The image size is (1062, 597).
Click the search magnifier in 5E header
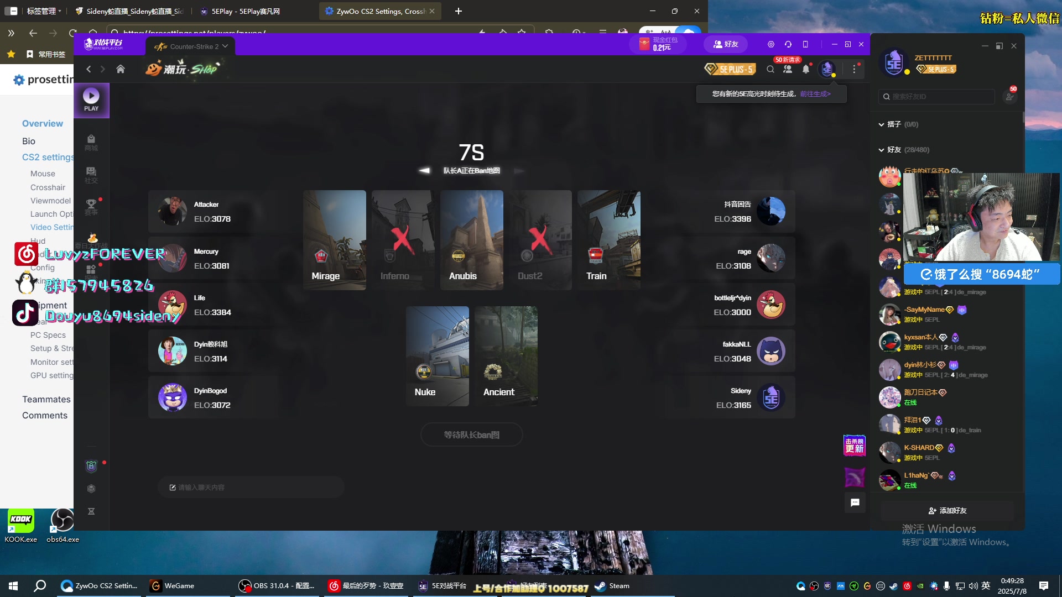click(771, 69)
